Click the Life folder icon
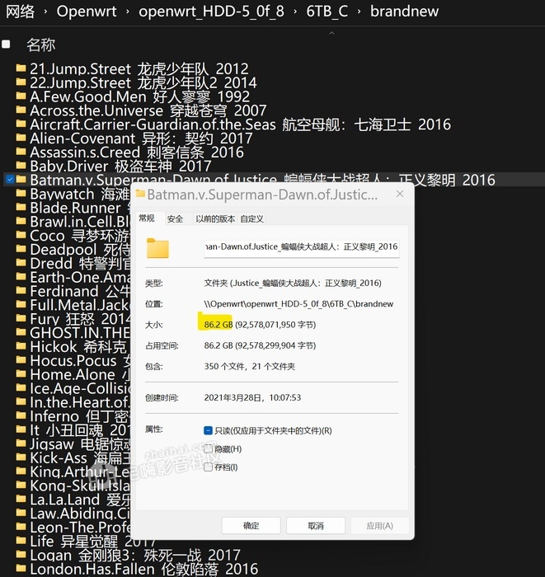This screenshot has width=545, height=577. click(x=21, y=541)
